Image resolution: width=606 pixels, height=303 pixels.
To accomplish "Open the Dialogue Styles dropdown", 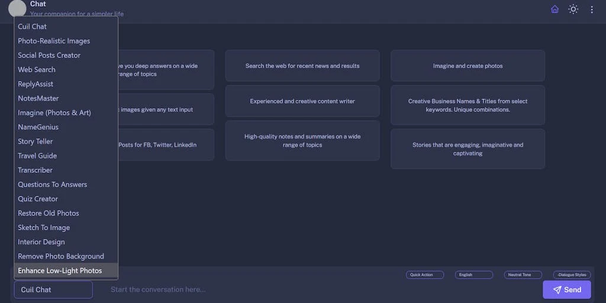I will click(572, 275).
